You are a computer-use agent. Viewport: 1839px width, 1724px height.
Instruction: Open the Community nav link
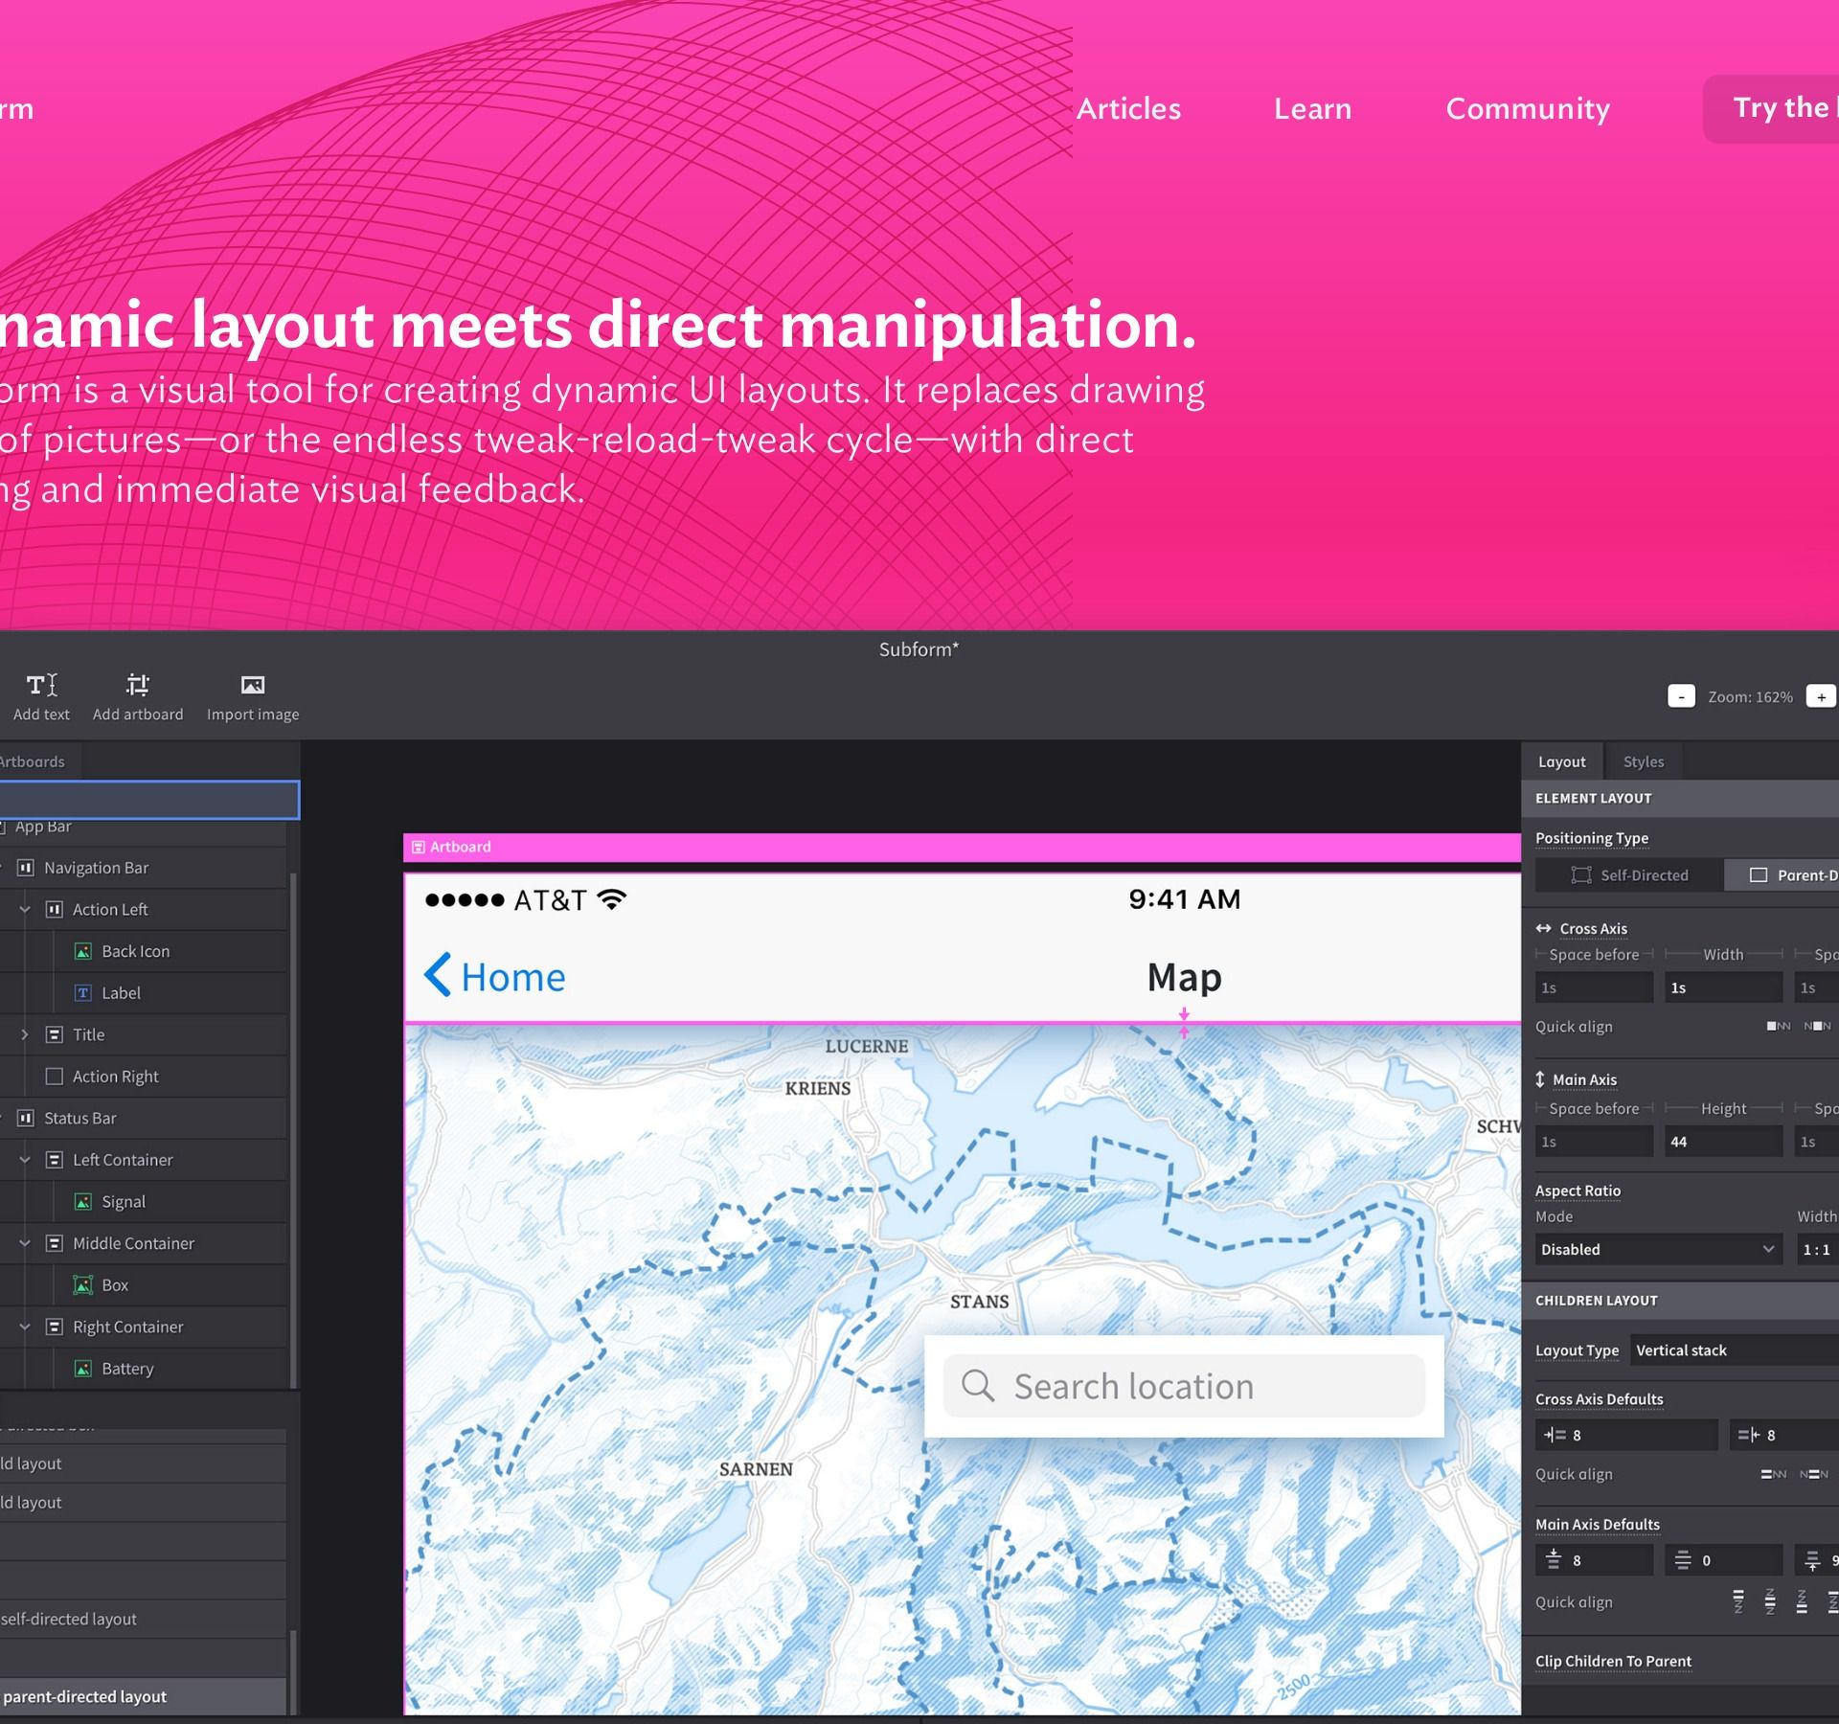(1527, 108)
